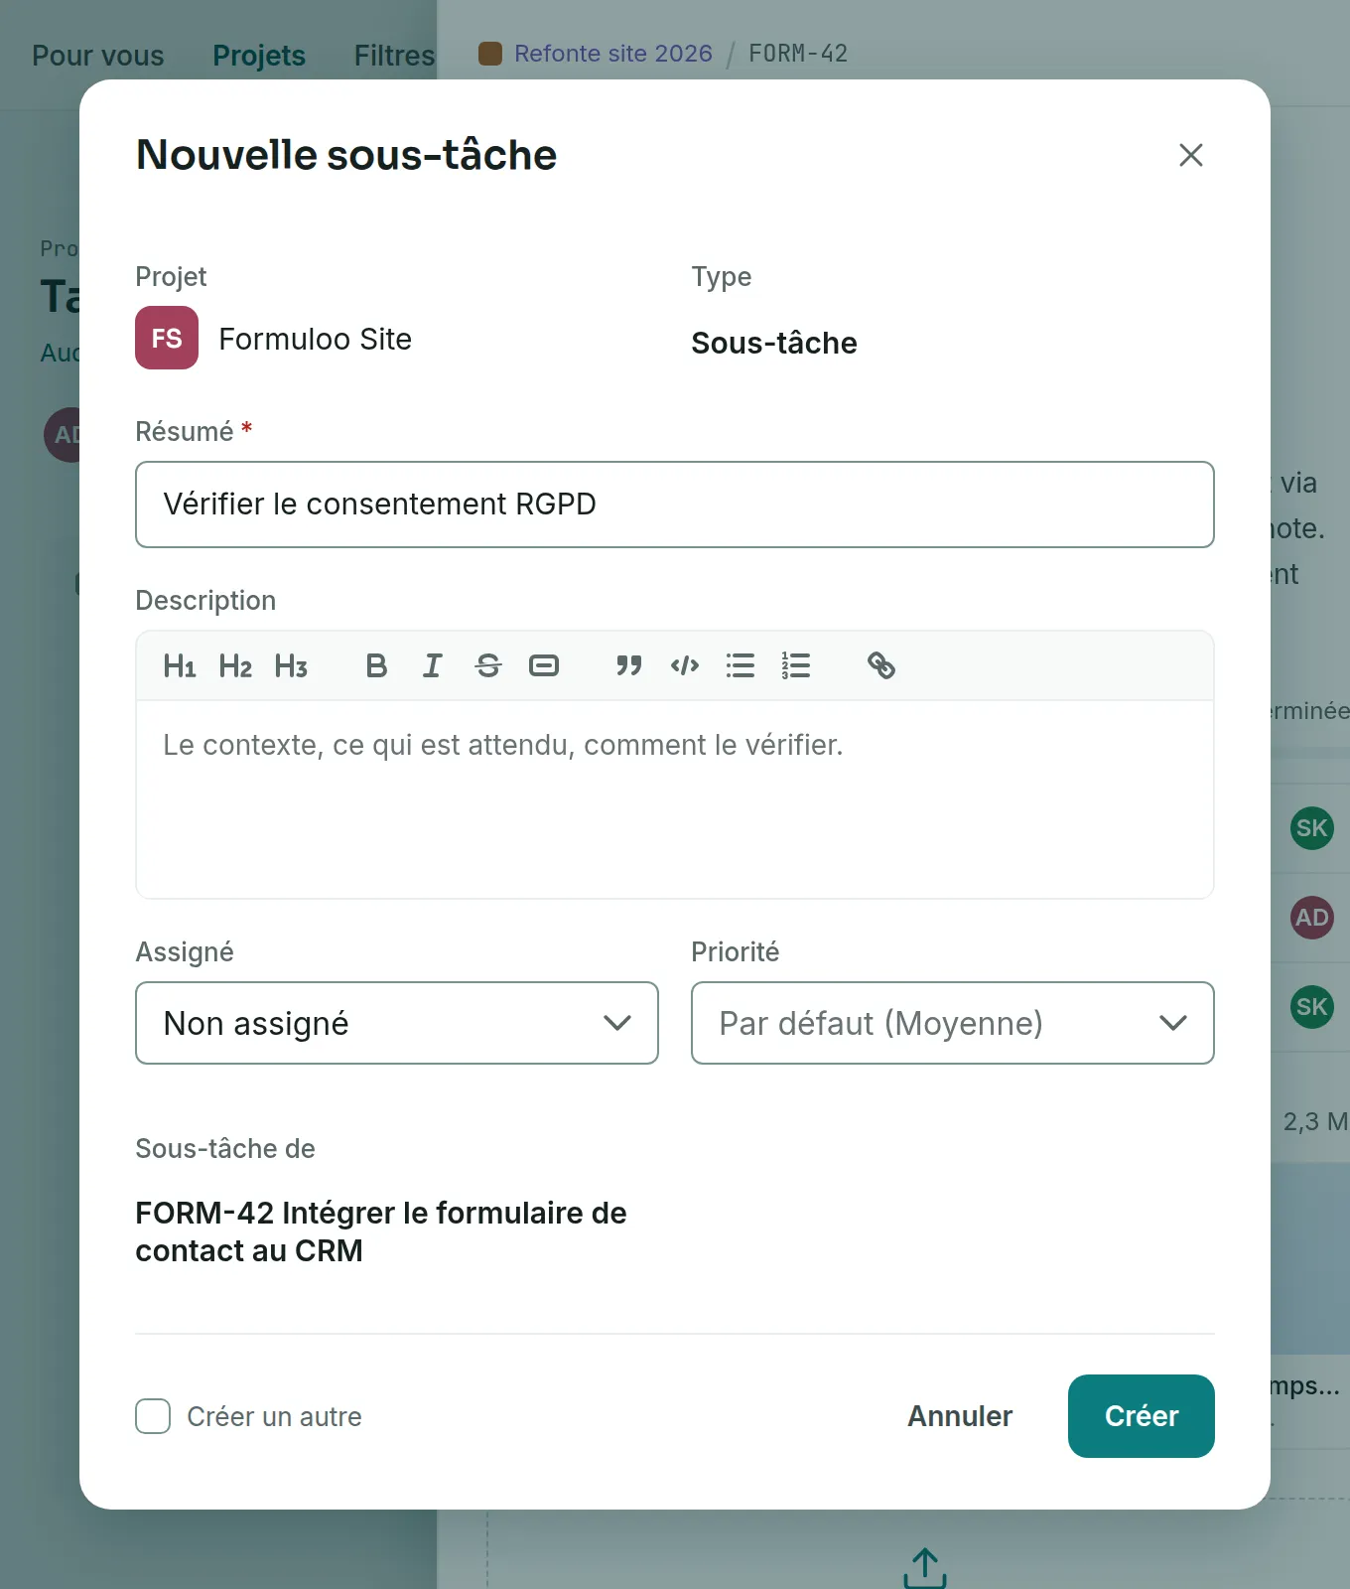Screen dimensions: 1350x1589
Task: Insert a blockquote in the description
Action: tap(628, 665)
